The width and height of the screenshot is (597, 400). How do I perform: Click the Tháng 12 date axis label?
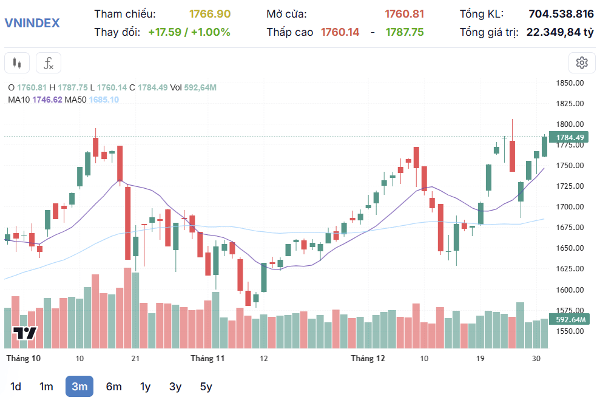point(368,359)
